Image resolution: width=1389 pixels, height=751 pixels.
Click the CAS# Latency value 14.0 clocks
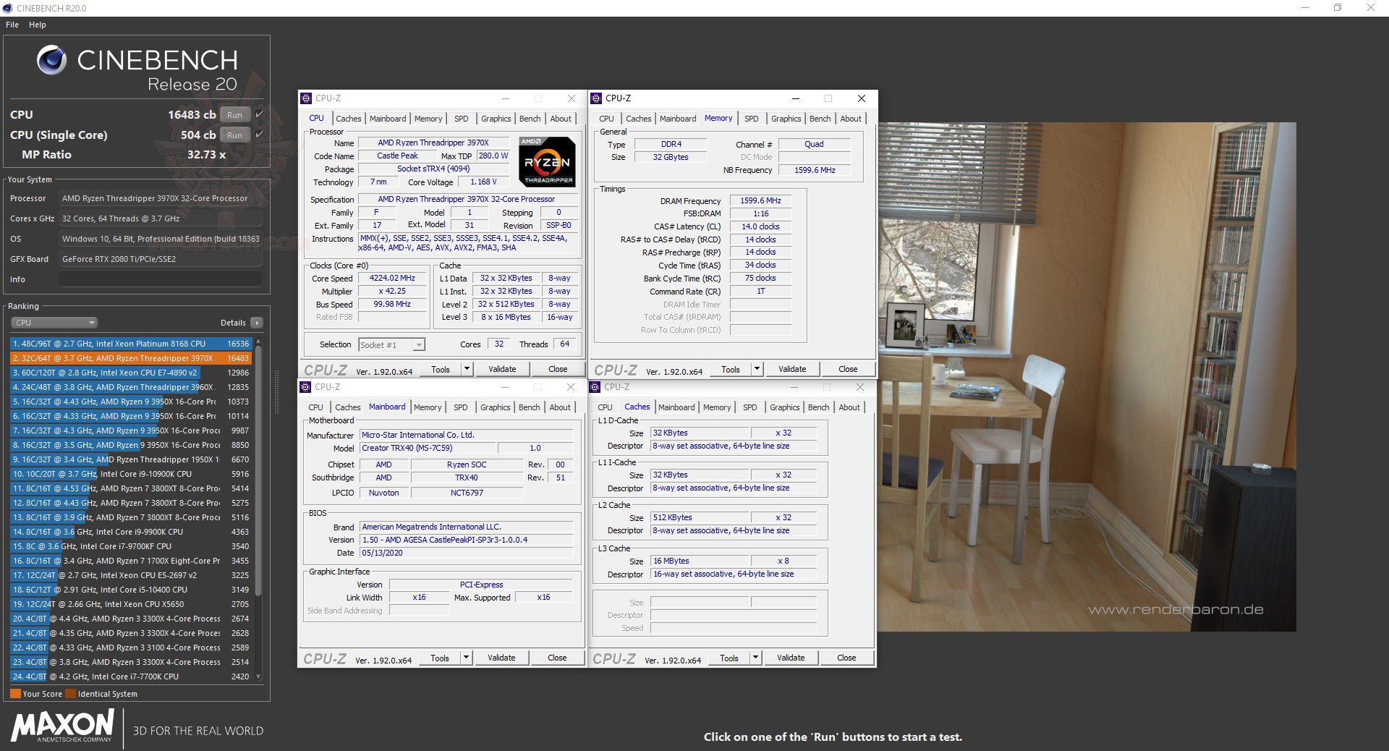[x=760, y=226]
